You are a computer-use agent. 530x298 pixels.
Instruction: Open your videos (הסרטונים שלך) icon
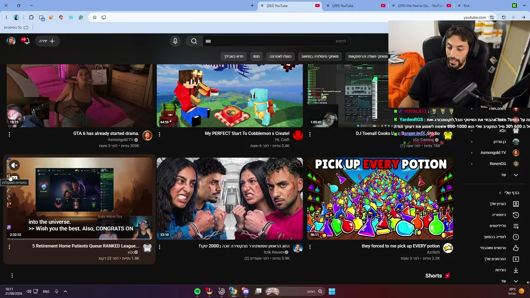pos(516,259)
